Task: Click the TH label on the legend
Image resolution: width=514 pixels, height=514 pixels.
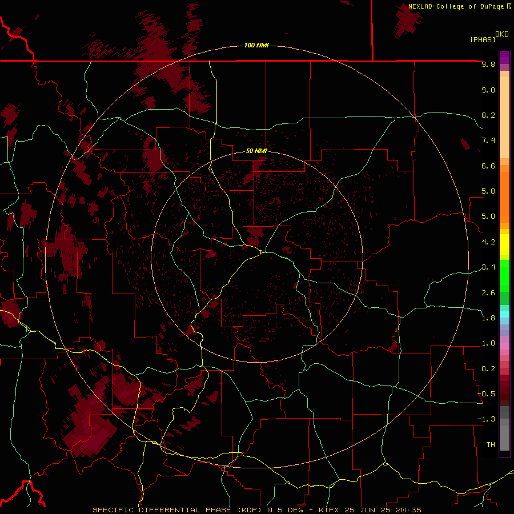Action: coord(491,445)
